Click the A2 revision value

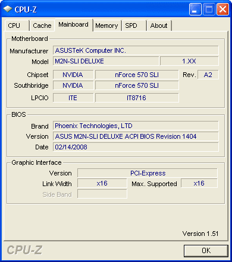208,75
